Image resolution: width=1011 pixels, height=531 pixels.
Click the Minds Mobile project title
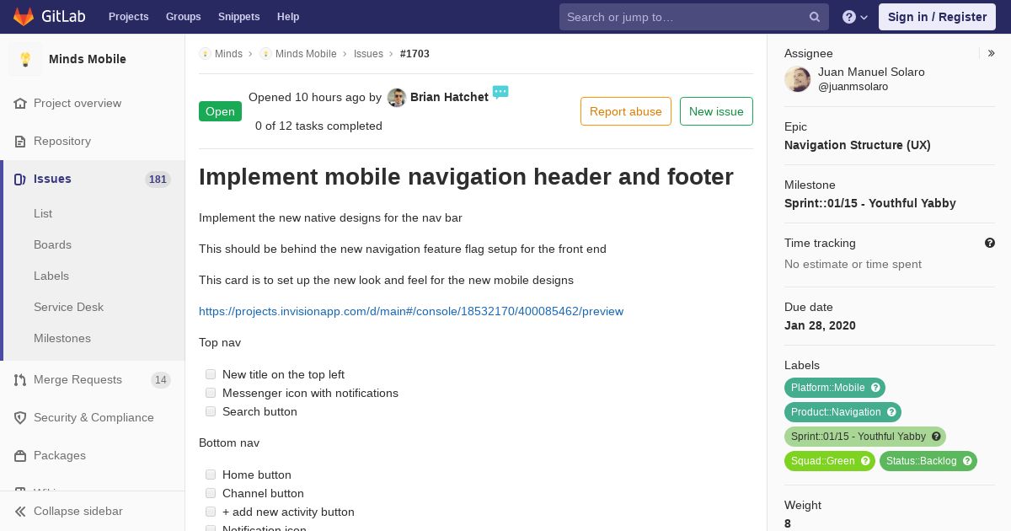coord(88,59)
